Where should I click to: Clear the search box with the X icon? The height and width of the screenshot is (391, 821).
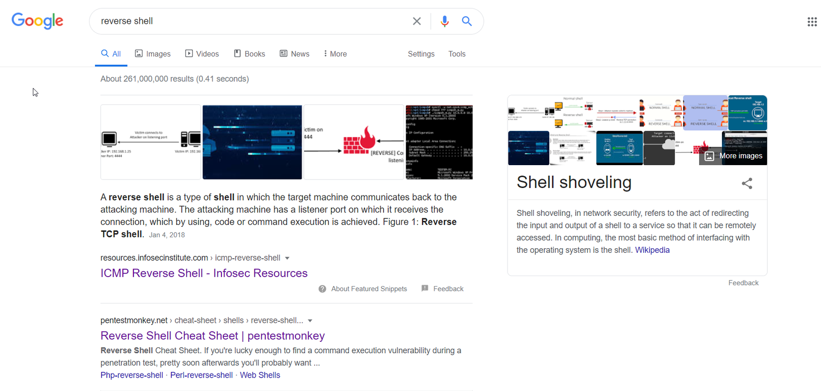pos(417,21)
